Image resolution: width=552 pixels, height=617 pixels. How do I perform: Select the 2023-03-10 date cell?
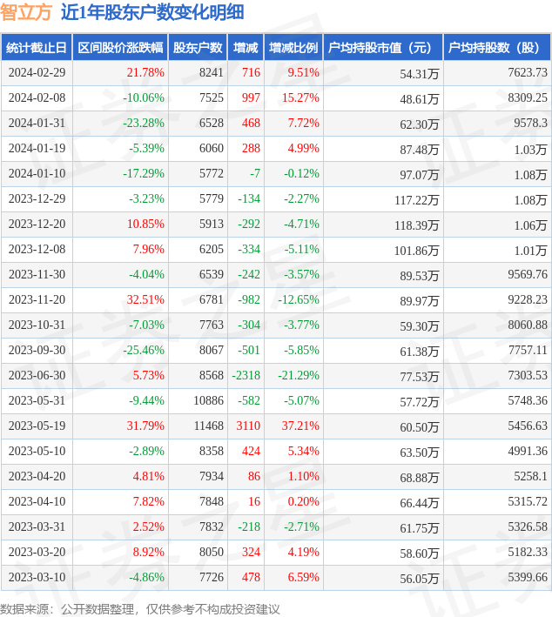coord(36,578)
